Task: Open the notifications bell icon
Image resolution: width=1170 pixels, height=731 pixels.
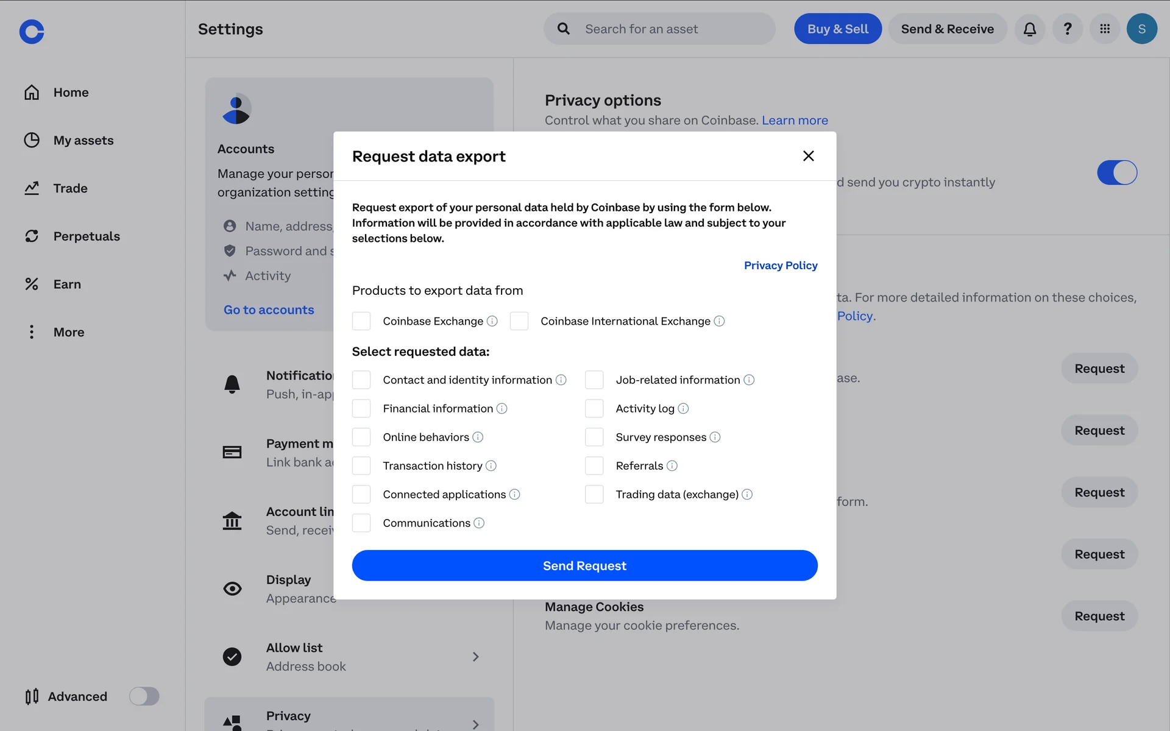Action: coord(1029,29)
